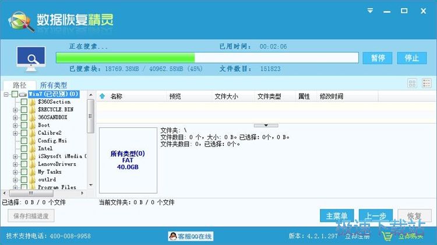Expand the 360SANDBOX folder node
Viewport: 437px width, 245px height.
15,118
